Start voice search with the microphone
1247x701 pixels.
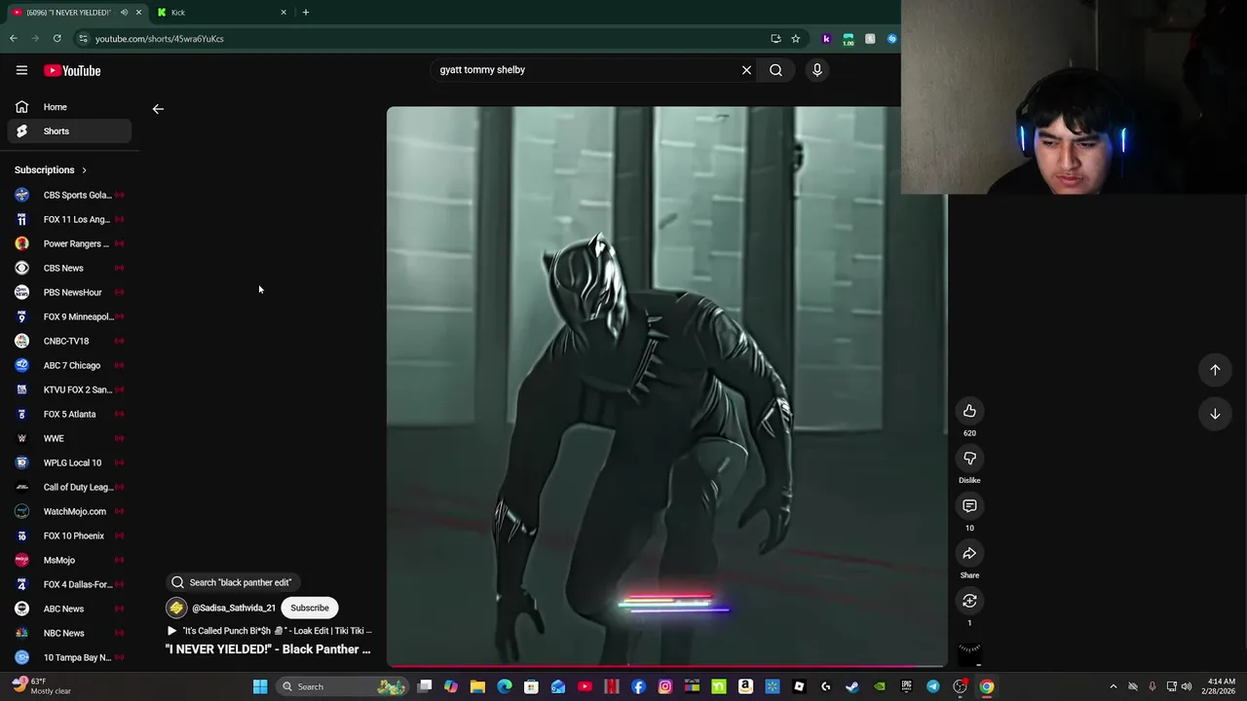(x=816, y=70)
